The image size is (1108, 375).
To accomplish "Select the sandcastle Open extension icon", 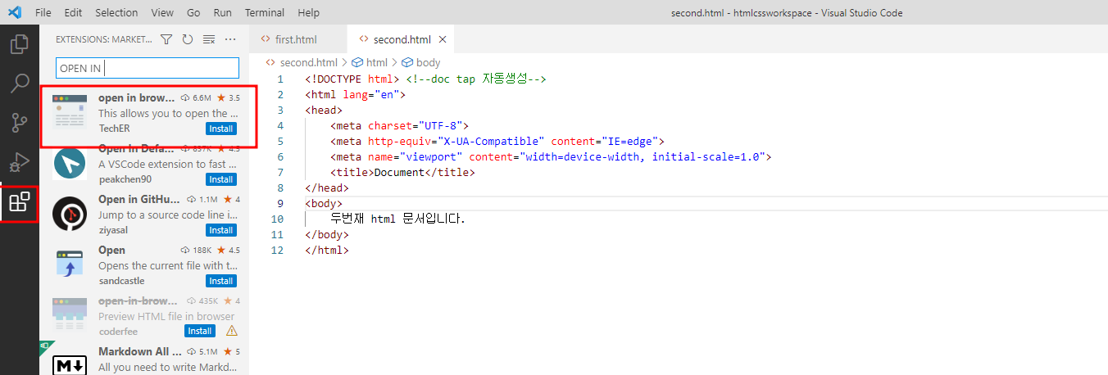I will click(70, 265).
